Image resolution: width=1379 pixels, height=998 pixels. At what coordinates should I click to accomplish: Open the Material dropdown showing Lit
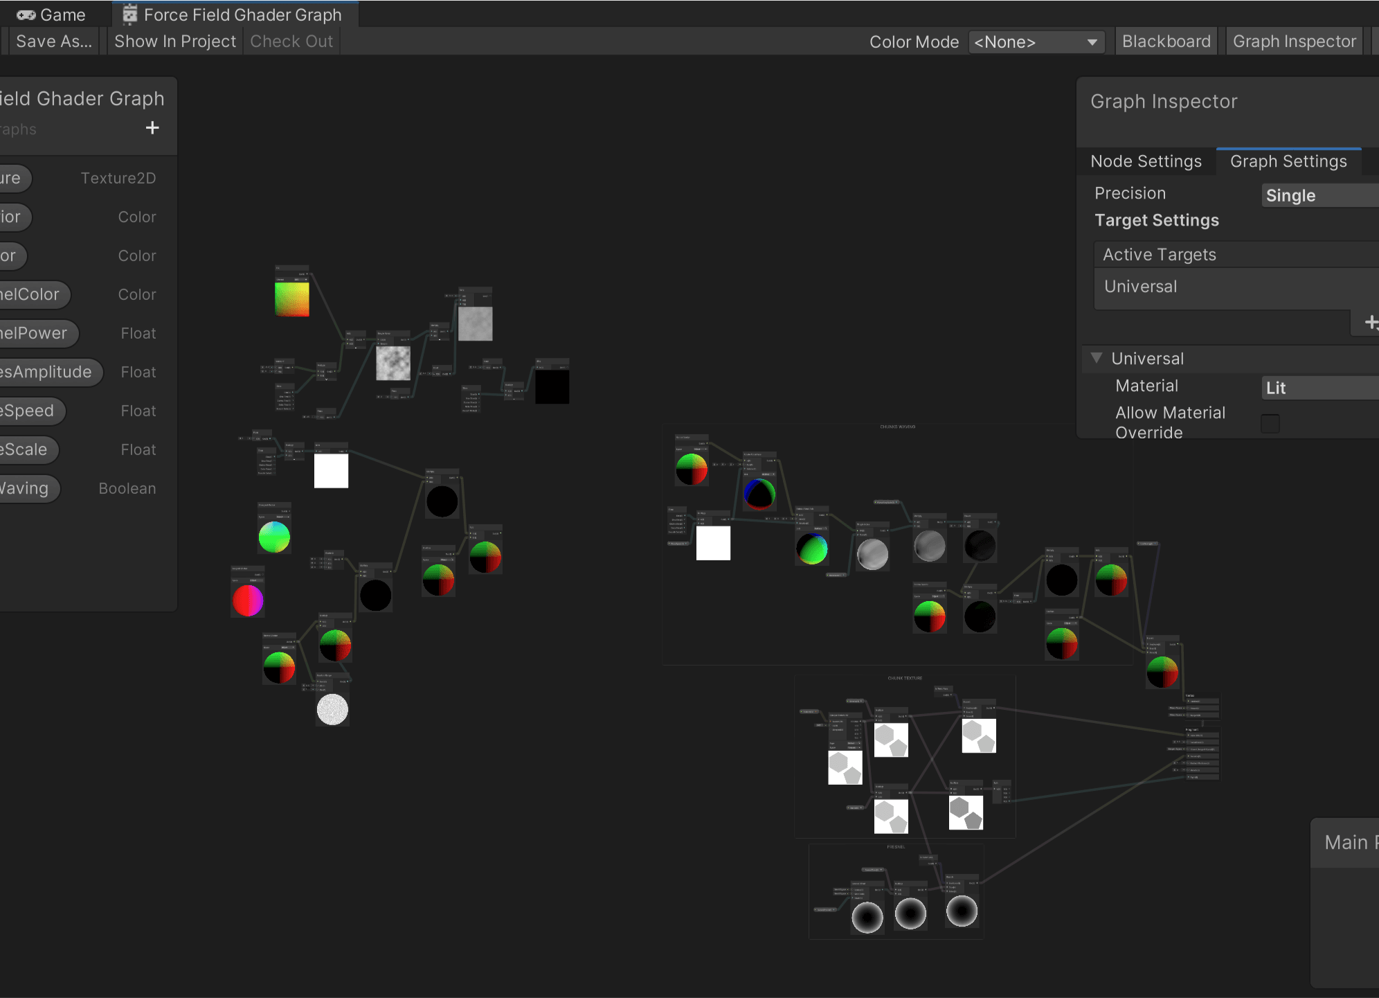(x=1319, y=388)
